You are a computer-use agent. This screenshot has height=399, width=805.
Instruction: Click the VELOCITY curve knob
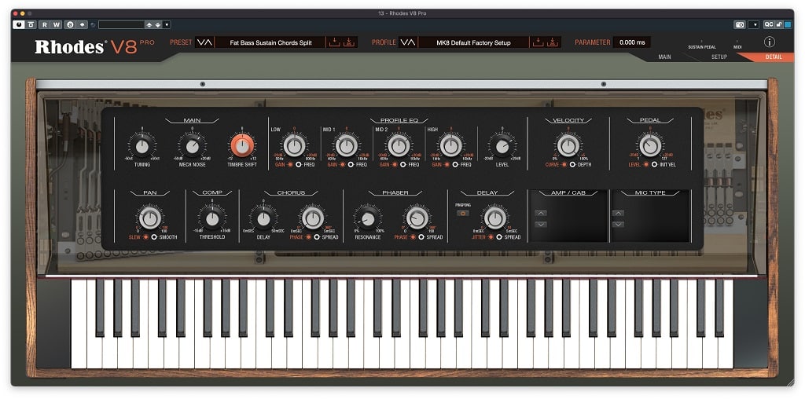pyautogui.click(x=568, y=145)
